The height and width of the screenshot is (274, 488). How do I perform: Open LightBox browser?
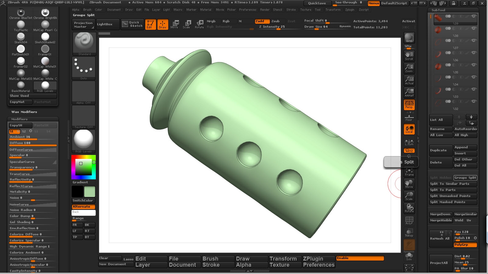click(x=108, y=24)
